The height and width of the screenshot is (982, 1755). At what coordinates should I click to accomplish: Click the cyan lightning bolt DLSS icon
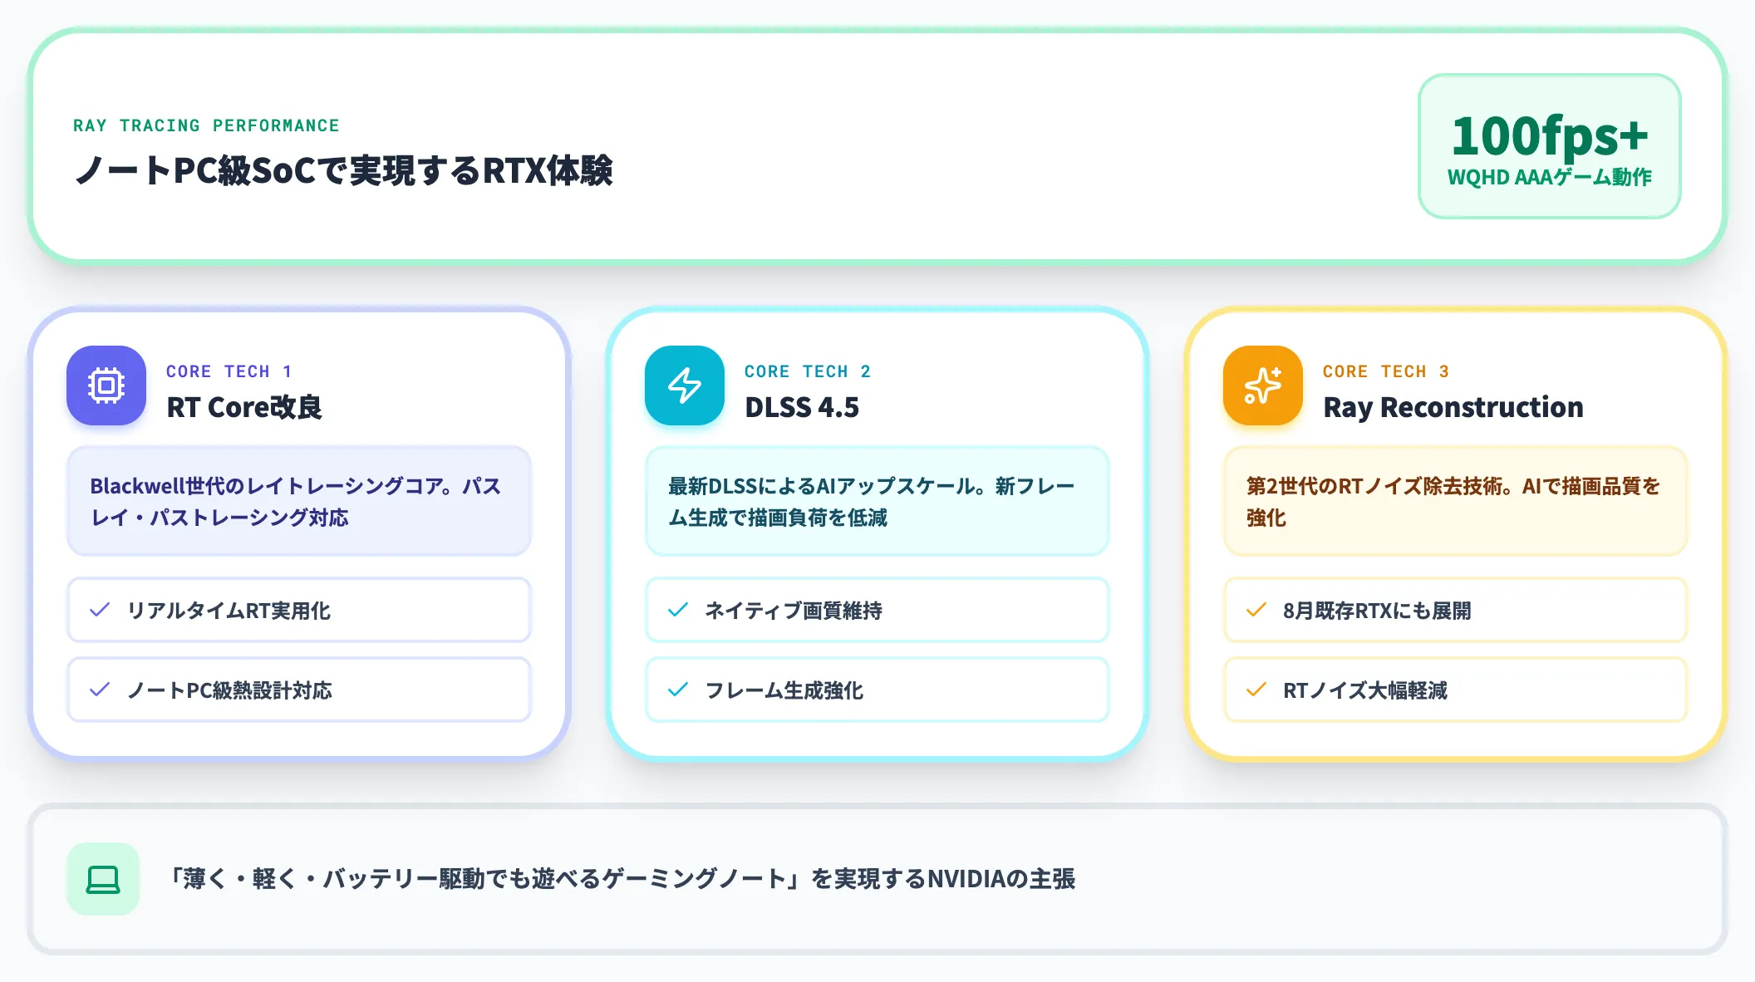(685, 385)
